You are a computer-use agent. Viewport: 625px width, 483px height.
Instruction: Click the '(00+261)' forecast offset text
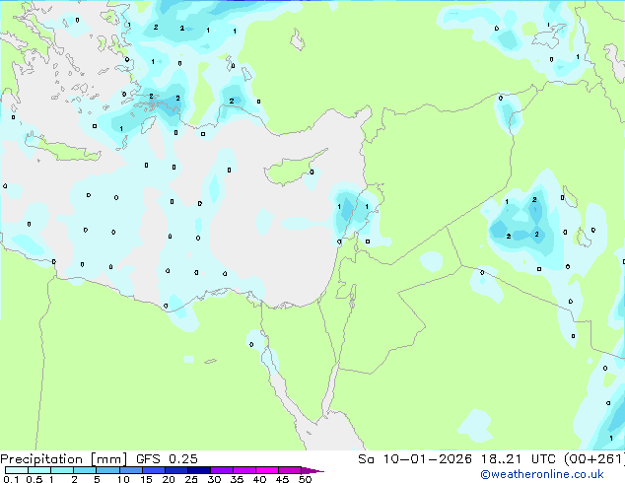click(x=593, y=459)
